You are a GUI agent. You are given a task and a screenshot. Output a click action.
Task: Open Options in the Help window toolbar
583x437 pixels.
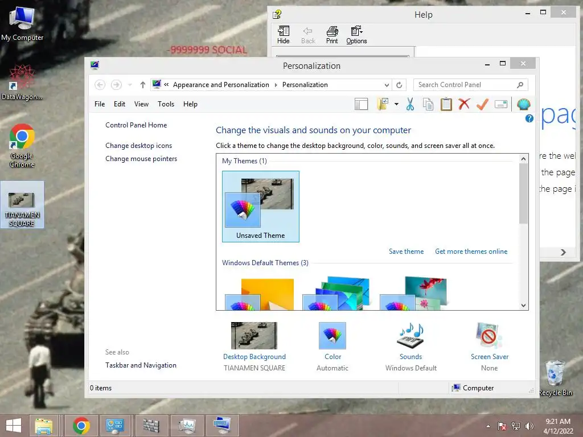point(356,35)
